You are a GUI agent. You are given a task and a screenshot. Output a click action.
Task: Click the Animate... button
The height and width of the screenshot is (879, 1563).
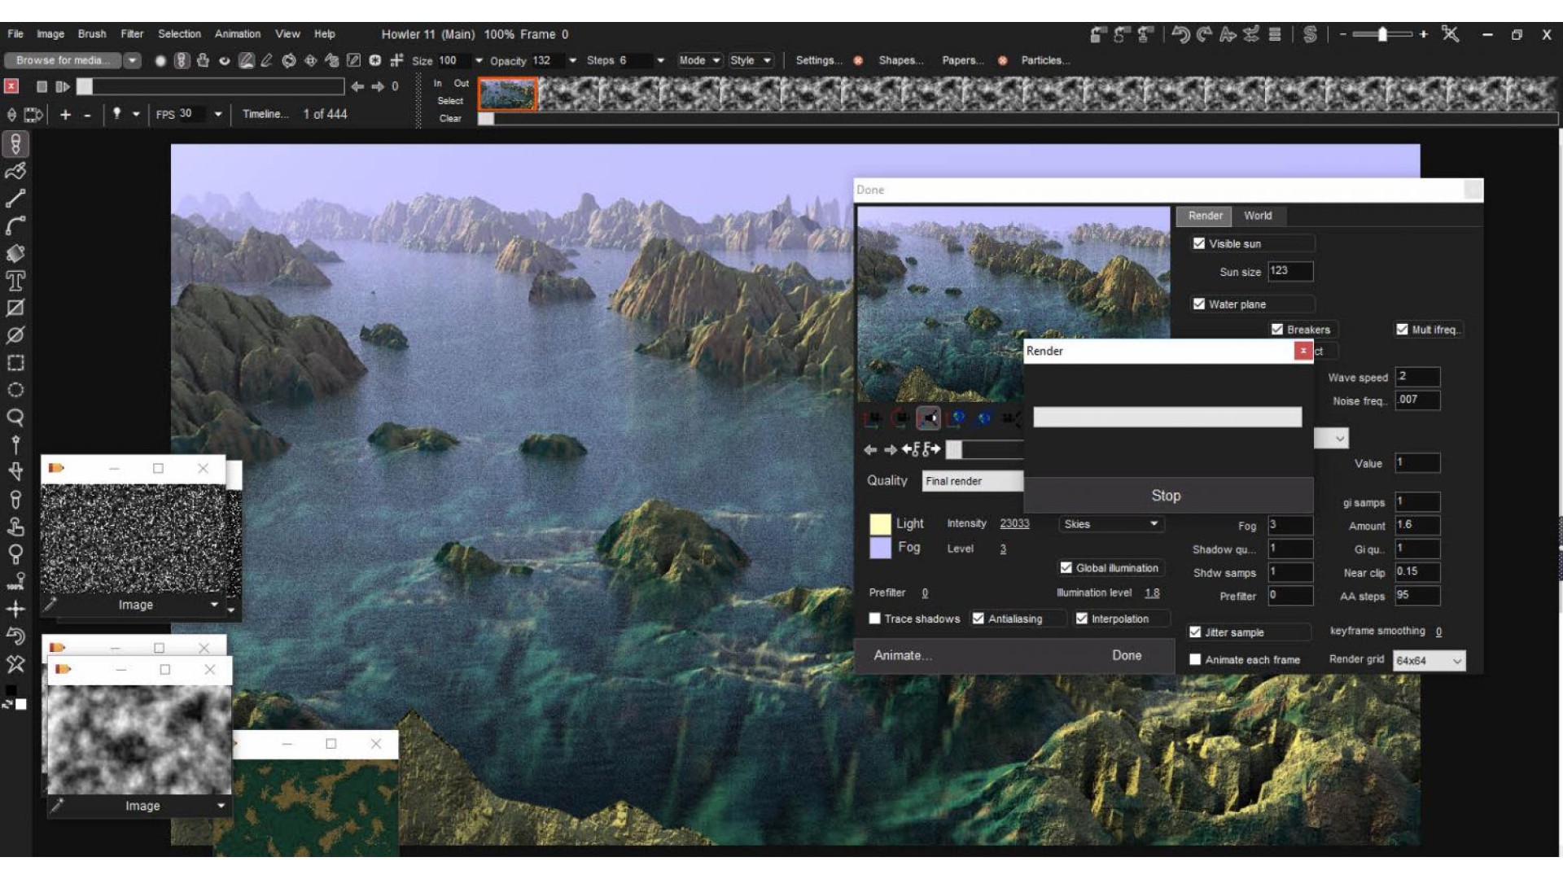coord(903,655)
